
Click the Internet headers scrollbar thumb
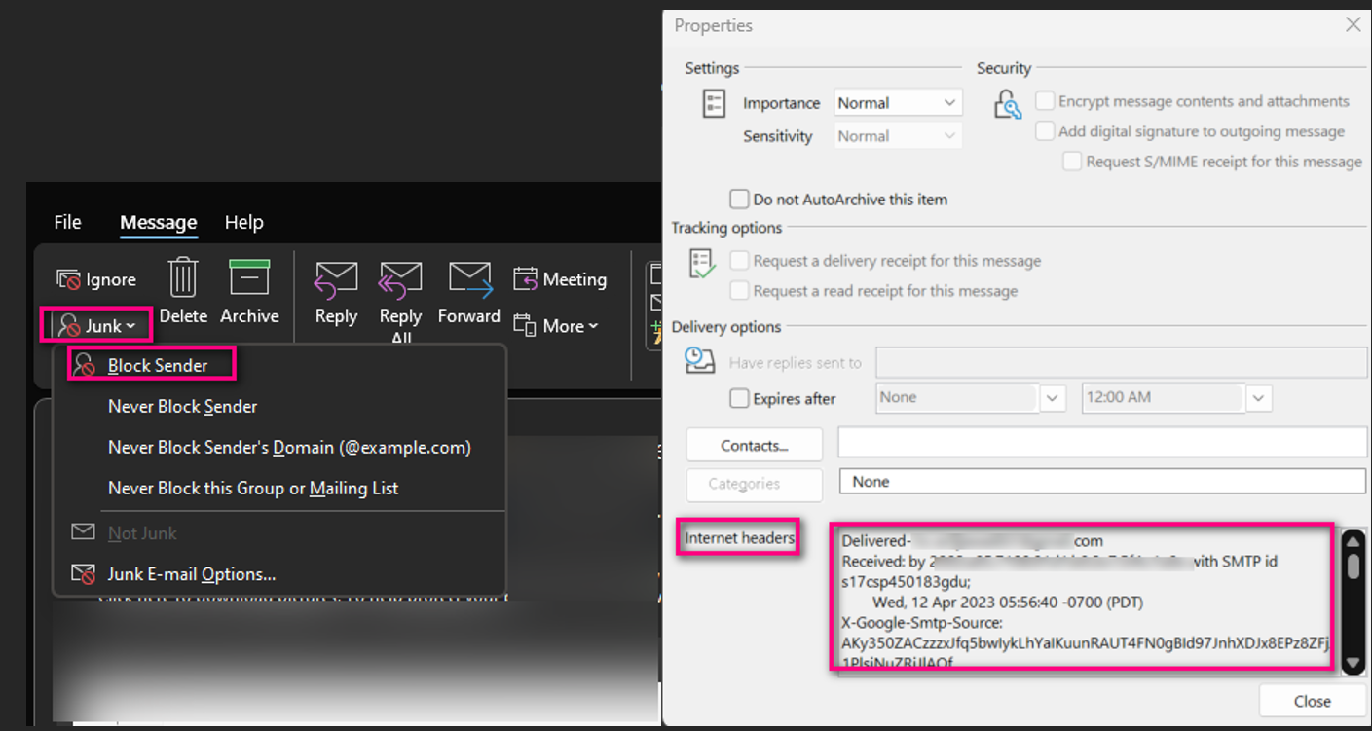pyautogui.click(x=1353, y=567)
